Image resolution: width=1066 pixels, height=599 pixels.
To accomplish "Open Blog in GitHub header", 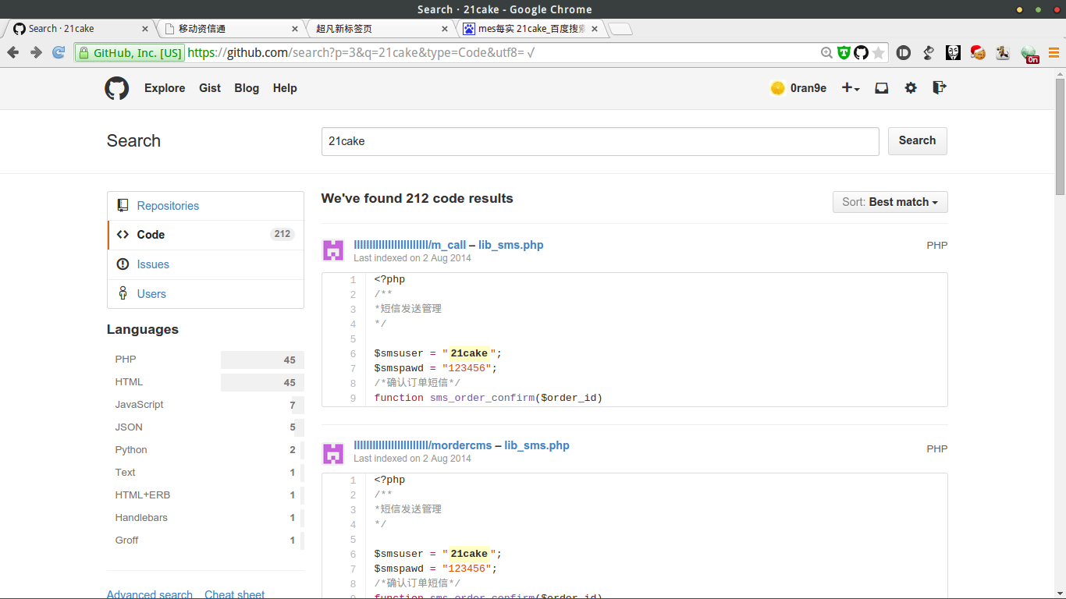I will [247, 88].
